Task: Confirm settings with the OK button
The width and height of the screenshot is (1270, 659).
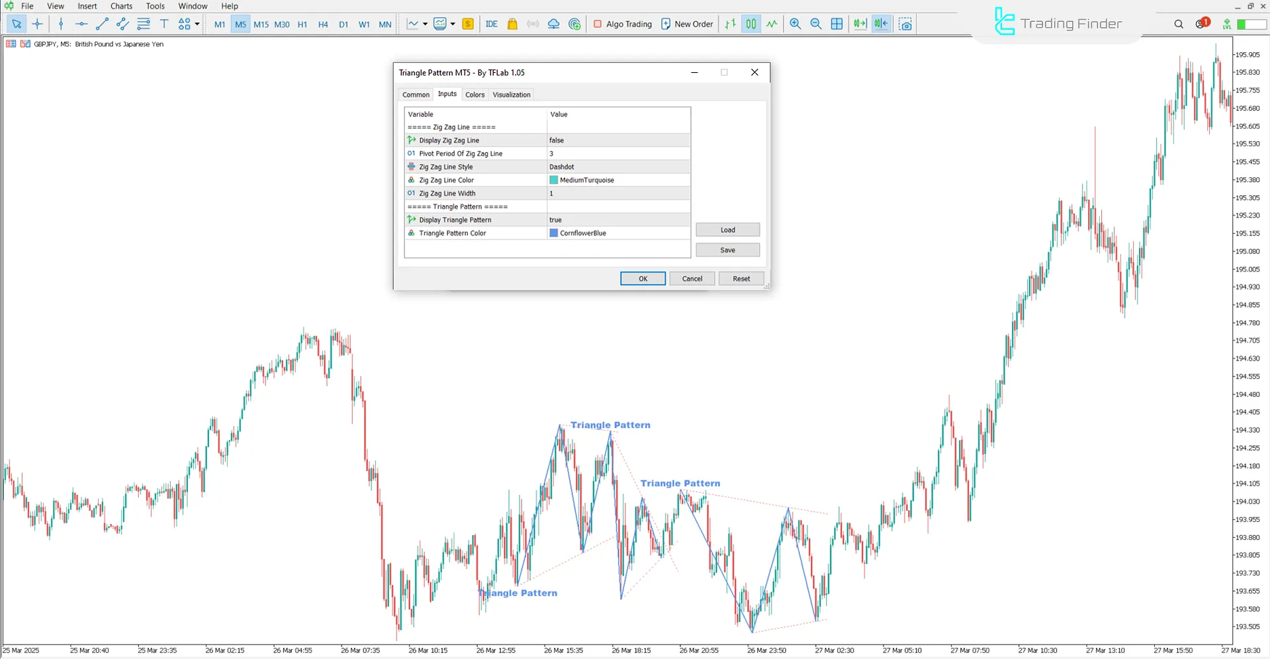Action: 642,278
